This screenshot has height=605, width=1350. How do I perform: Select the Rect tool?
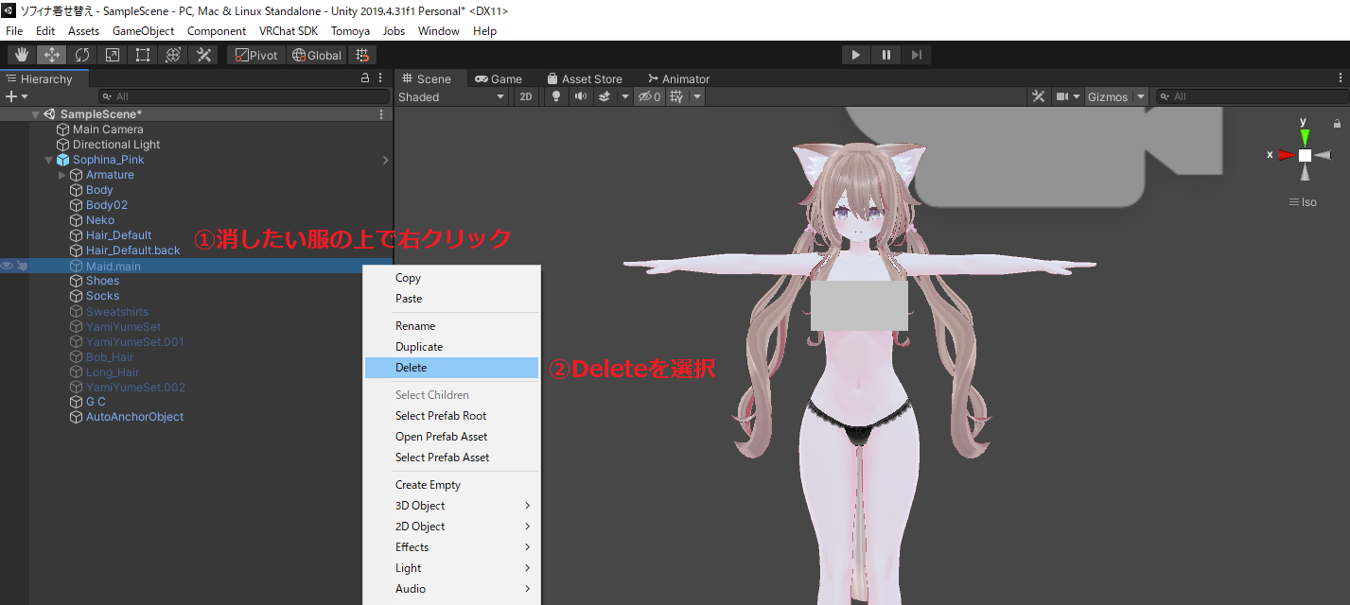143,55
